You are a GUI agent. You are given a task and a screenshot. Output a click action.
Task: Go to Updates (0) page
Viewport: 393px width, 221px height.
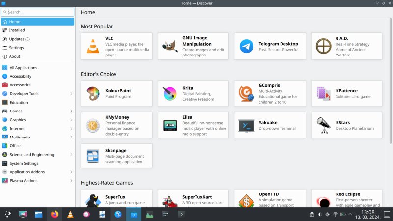coord(20,39)
